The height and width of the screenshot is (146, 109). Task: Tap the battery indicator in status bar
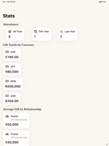[105, 2]
